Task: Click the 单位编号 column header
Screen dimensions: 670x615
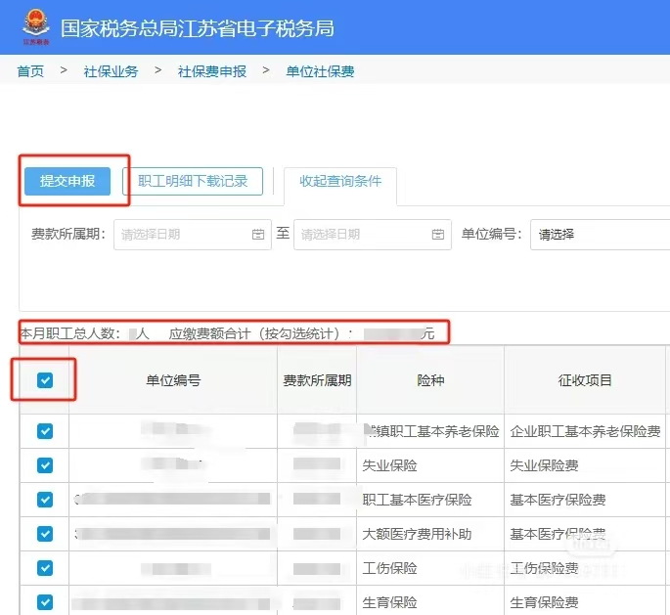Action: [x=173, y=380]
